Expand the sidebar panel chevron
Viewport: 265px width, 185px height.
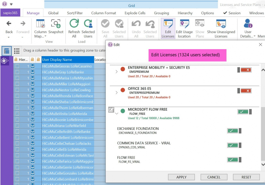(8, 60)
